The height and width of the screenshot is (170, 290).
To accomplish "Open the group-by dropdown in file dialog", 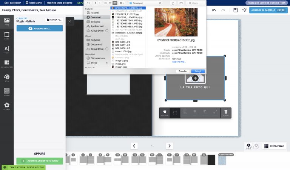I will (122, 3).
